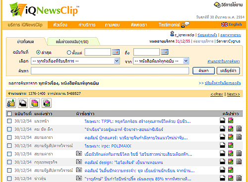Open the หนังสือพิมพ์ทุกฉบับ newspaper dropdown

(x=161, y=61)
